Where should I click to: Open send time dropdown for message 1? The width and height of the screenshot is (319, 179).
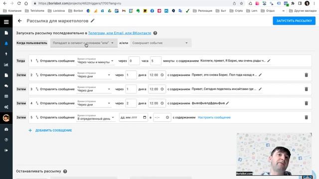click(x=95, y=61)
